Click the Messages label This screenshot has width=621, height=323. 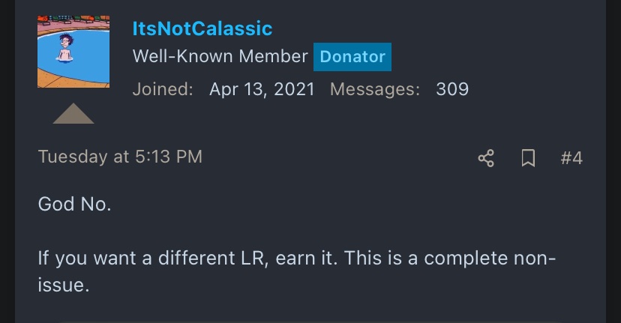tap(374, 89)
